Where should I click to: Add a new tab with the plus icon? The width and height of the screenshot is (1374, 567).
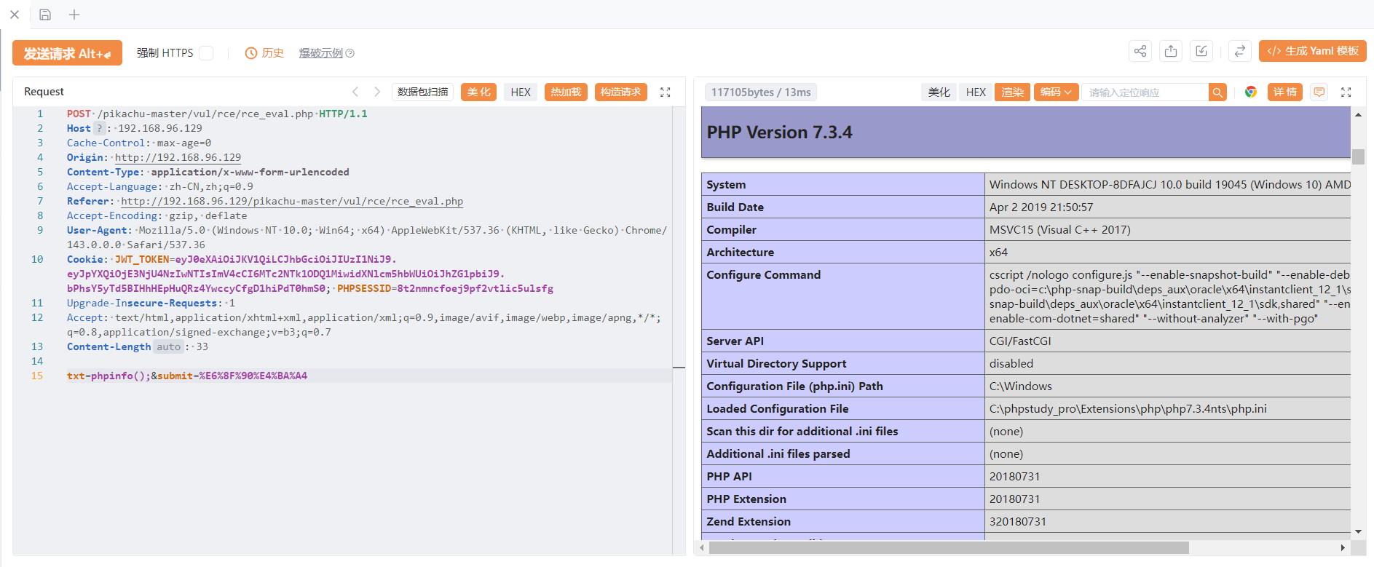click(74, 15)
